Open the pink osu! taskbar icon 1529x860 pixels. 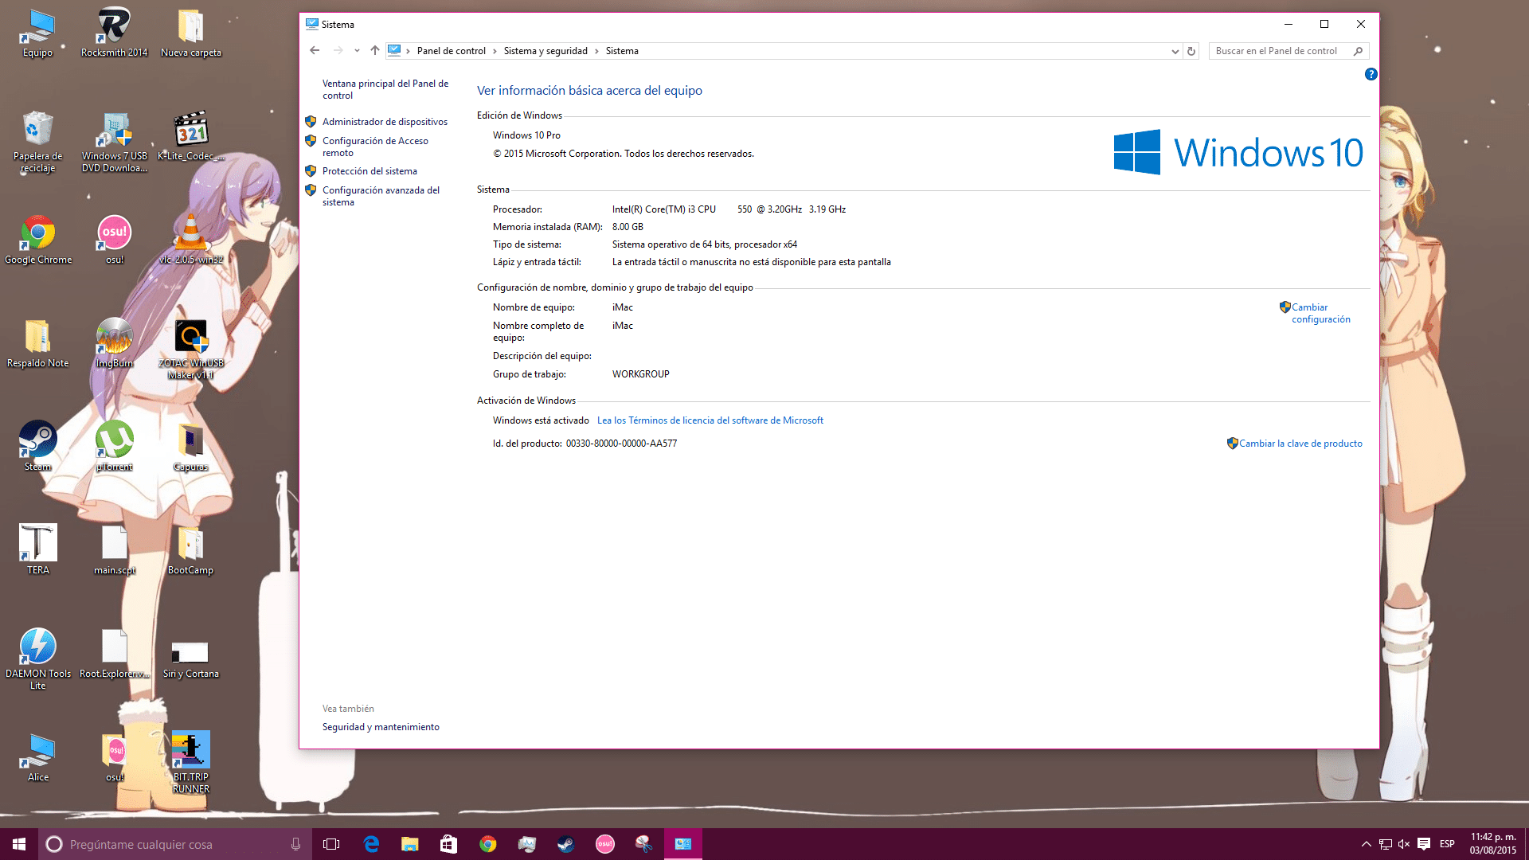[x=604, y=844]
